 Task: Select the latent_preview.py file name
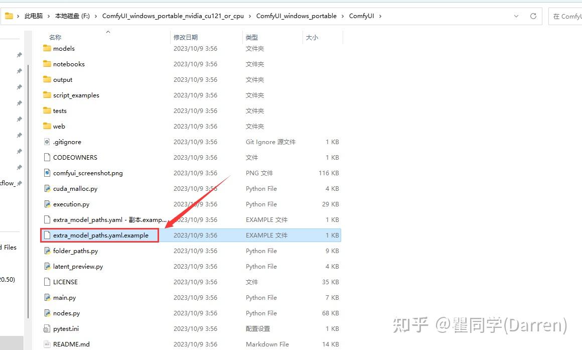pos(78,267)
